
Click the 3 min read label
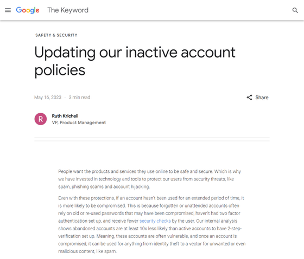pyautogui.click(x=79, y=98)
